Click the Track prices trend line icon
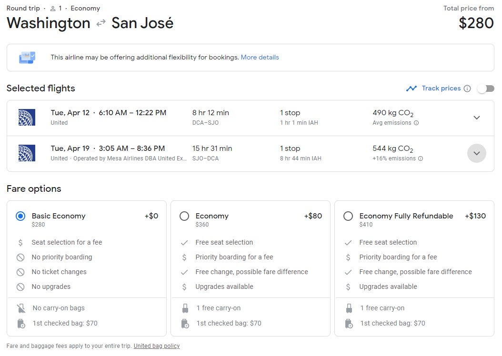Viewport: 502px width, 356px height. (x=411, y=89)
